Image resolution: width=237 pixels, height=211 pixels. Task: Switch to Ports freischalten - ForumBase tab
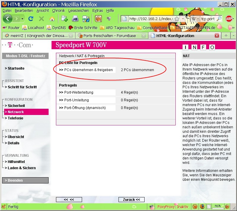pos(110,36)
